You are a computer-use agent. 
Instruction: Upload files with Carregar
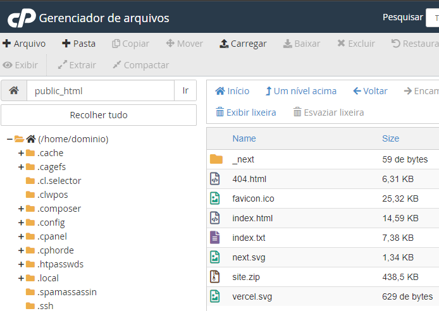243,44
